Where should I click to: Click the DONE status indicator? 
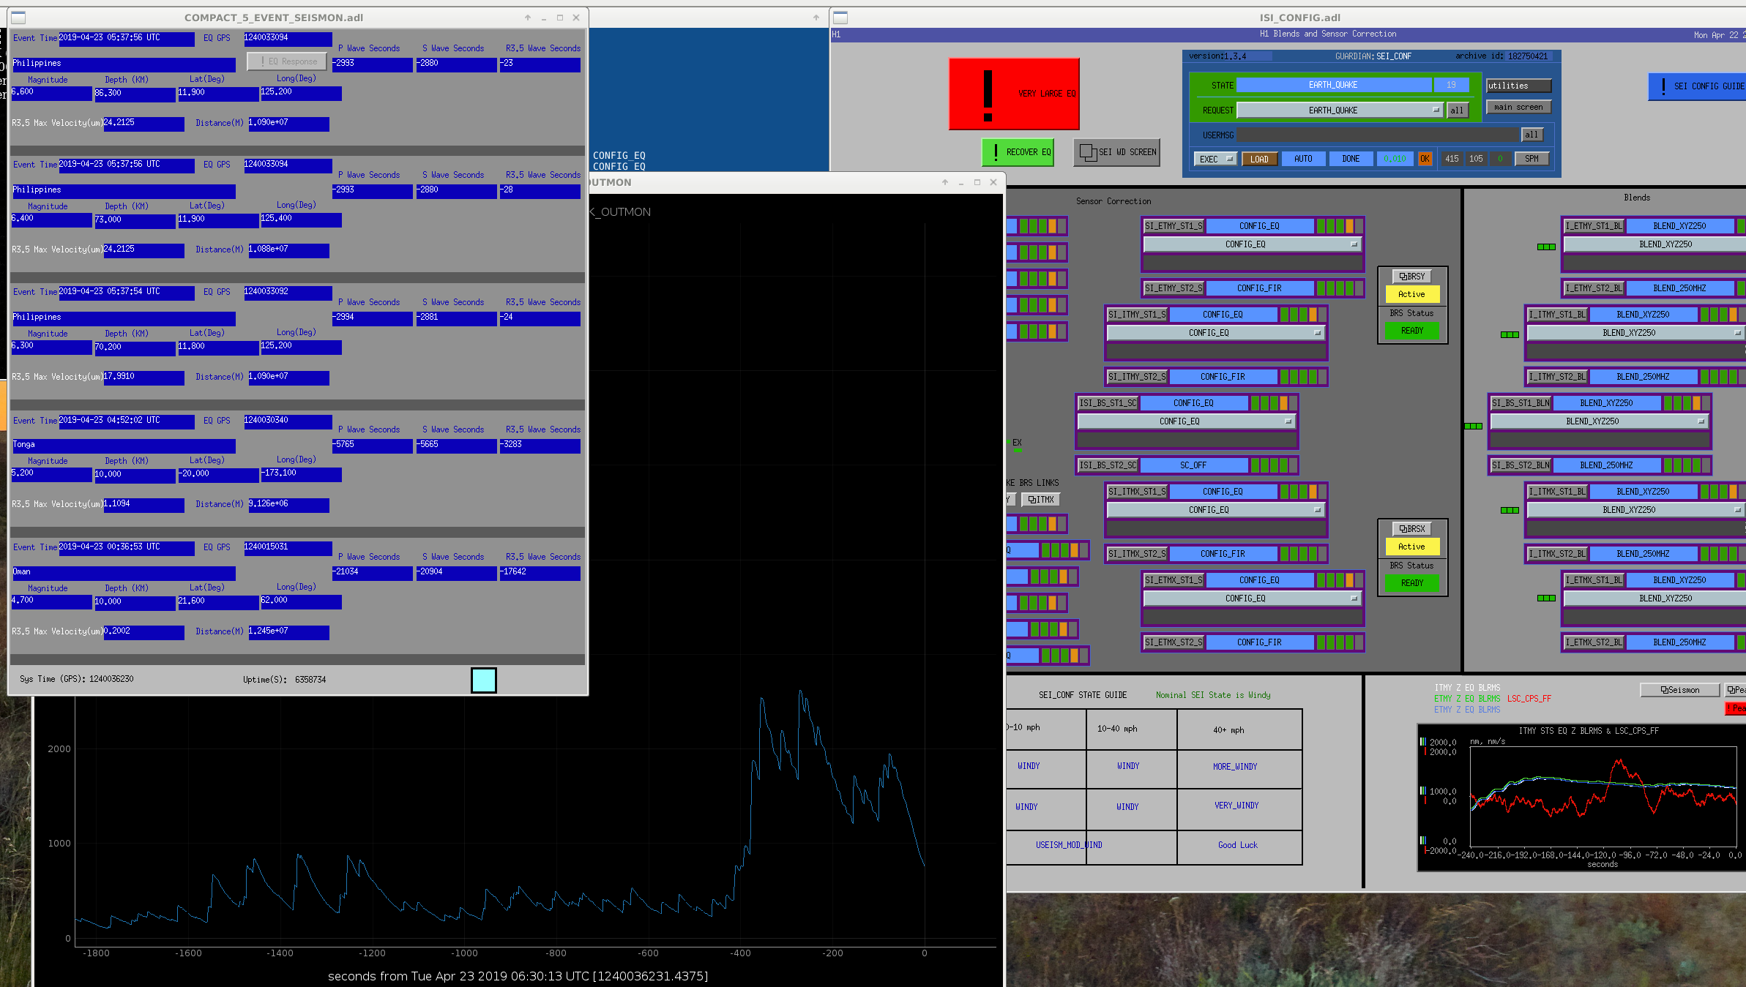(x=1351, y=159)
